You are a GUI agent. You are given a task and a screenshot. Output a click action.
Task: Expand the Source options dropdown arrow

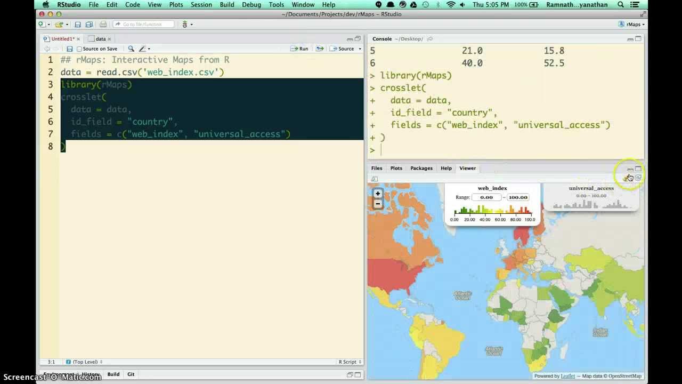[360, 49]
